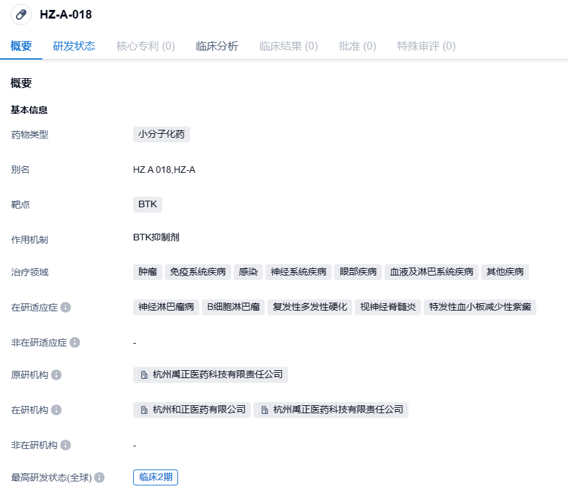Image resolution: width=568 pixels, height=498 pixels.
Task: Select the 概要 tab
Action: (21, 46)
